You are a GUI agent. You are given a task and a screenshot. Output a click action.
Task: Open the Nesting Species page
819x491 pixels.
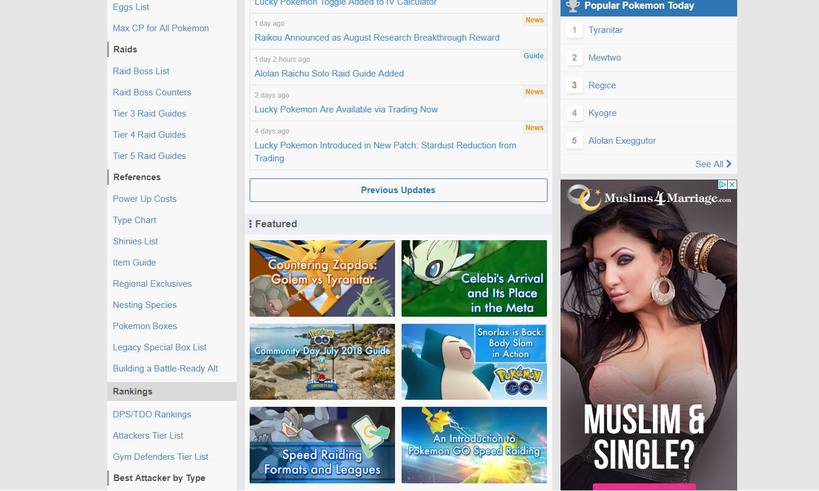pyautogui.click(x=145, y=305)
